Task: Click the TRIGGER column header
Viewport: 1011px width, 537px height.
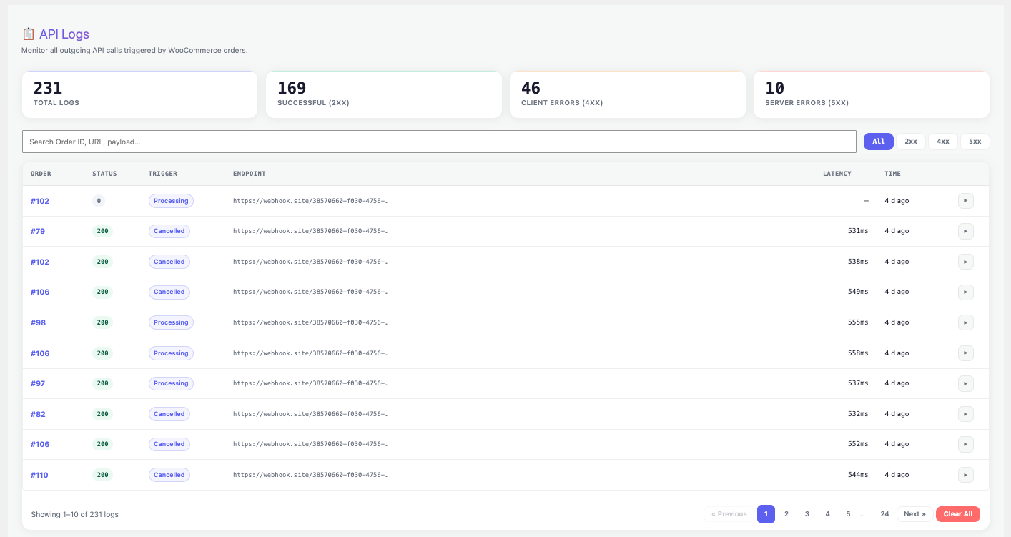Action: (x=163, y=174)
